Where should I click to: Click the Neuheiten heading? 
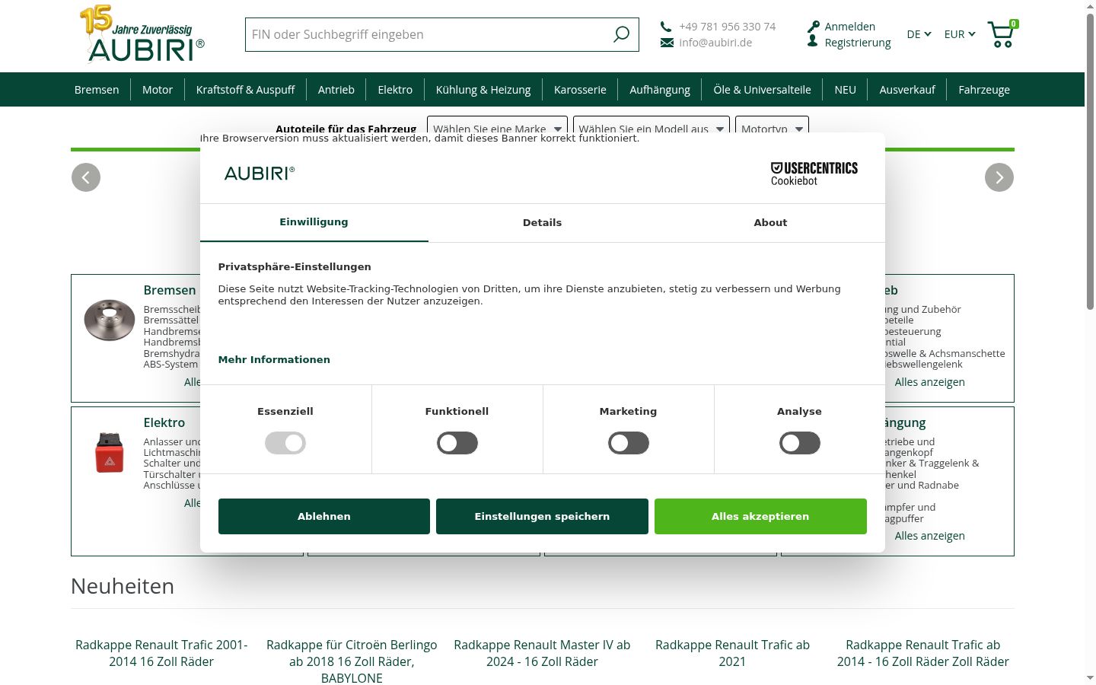point(123,586)
